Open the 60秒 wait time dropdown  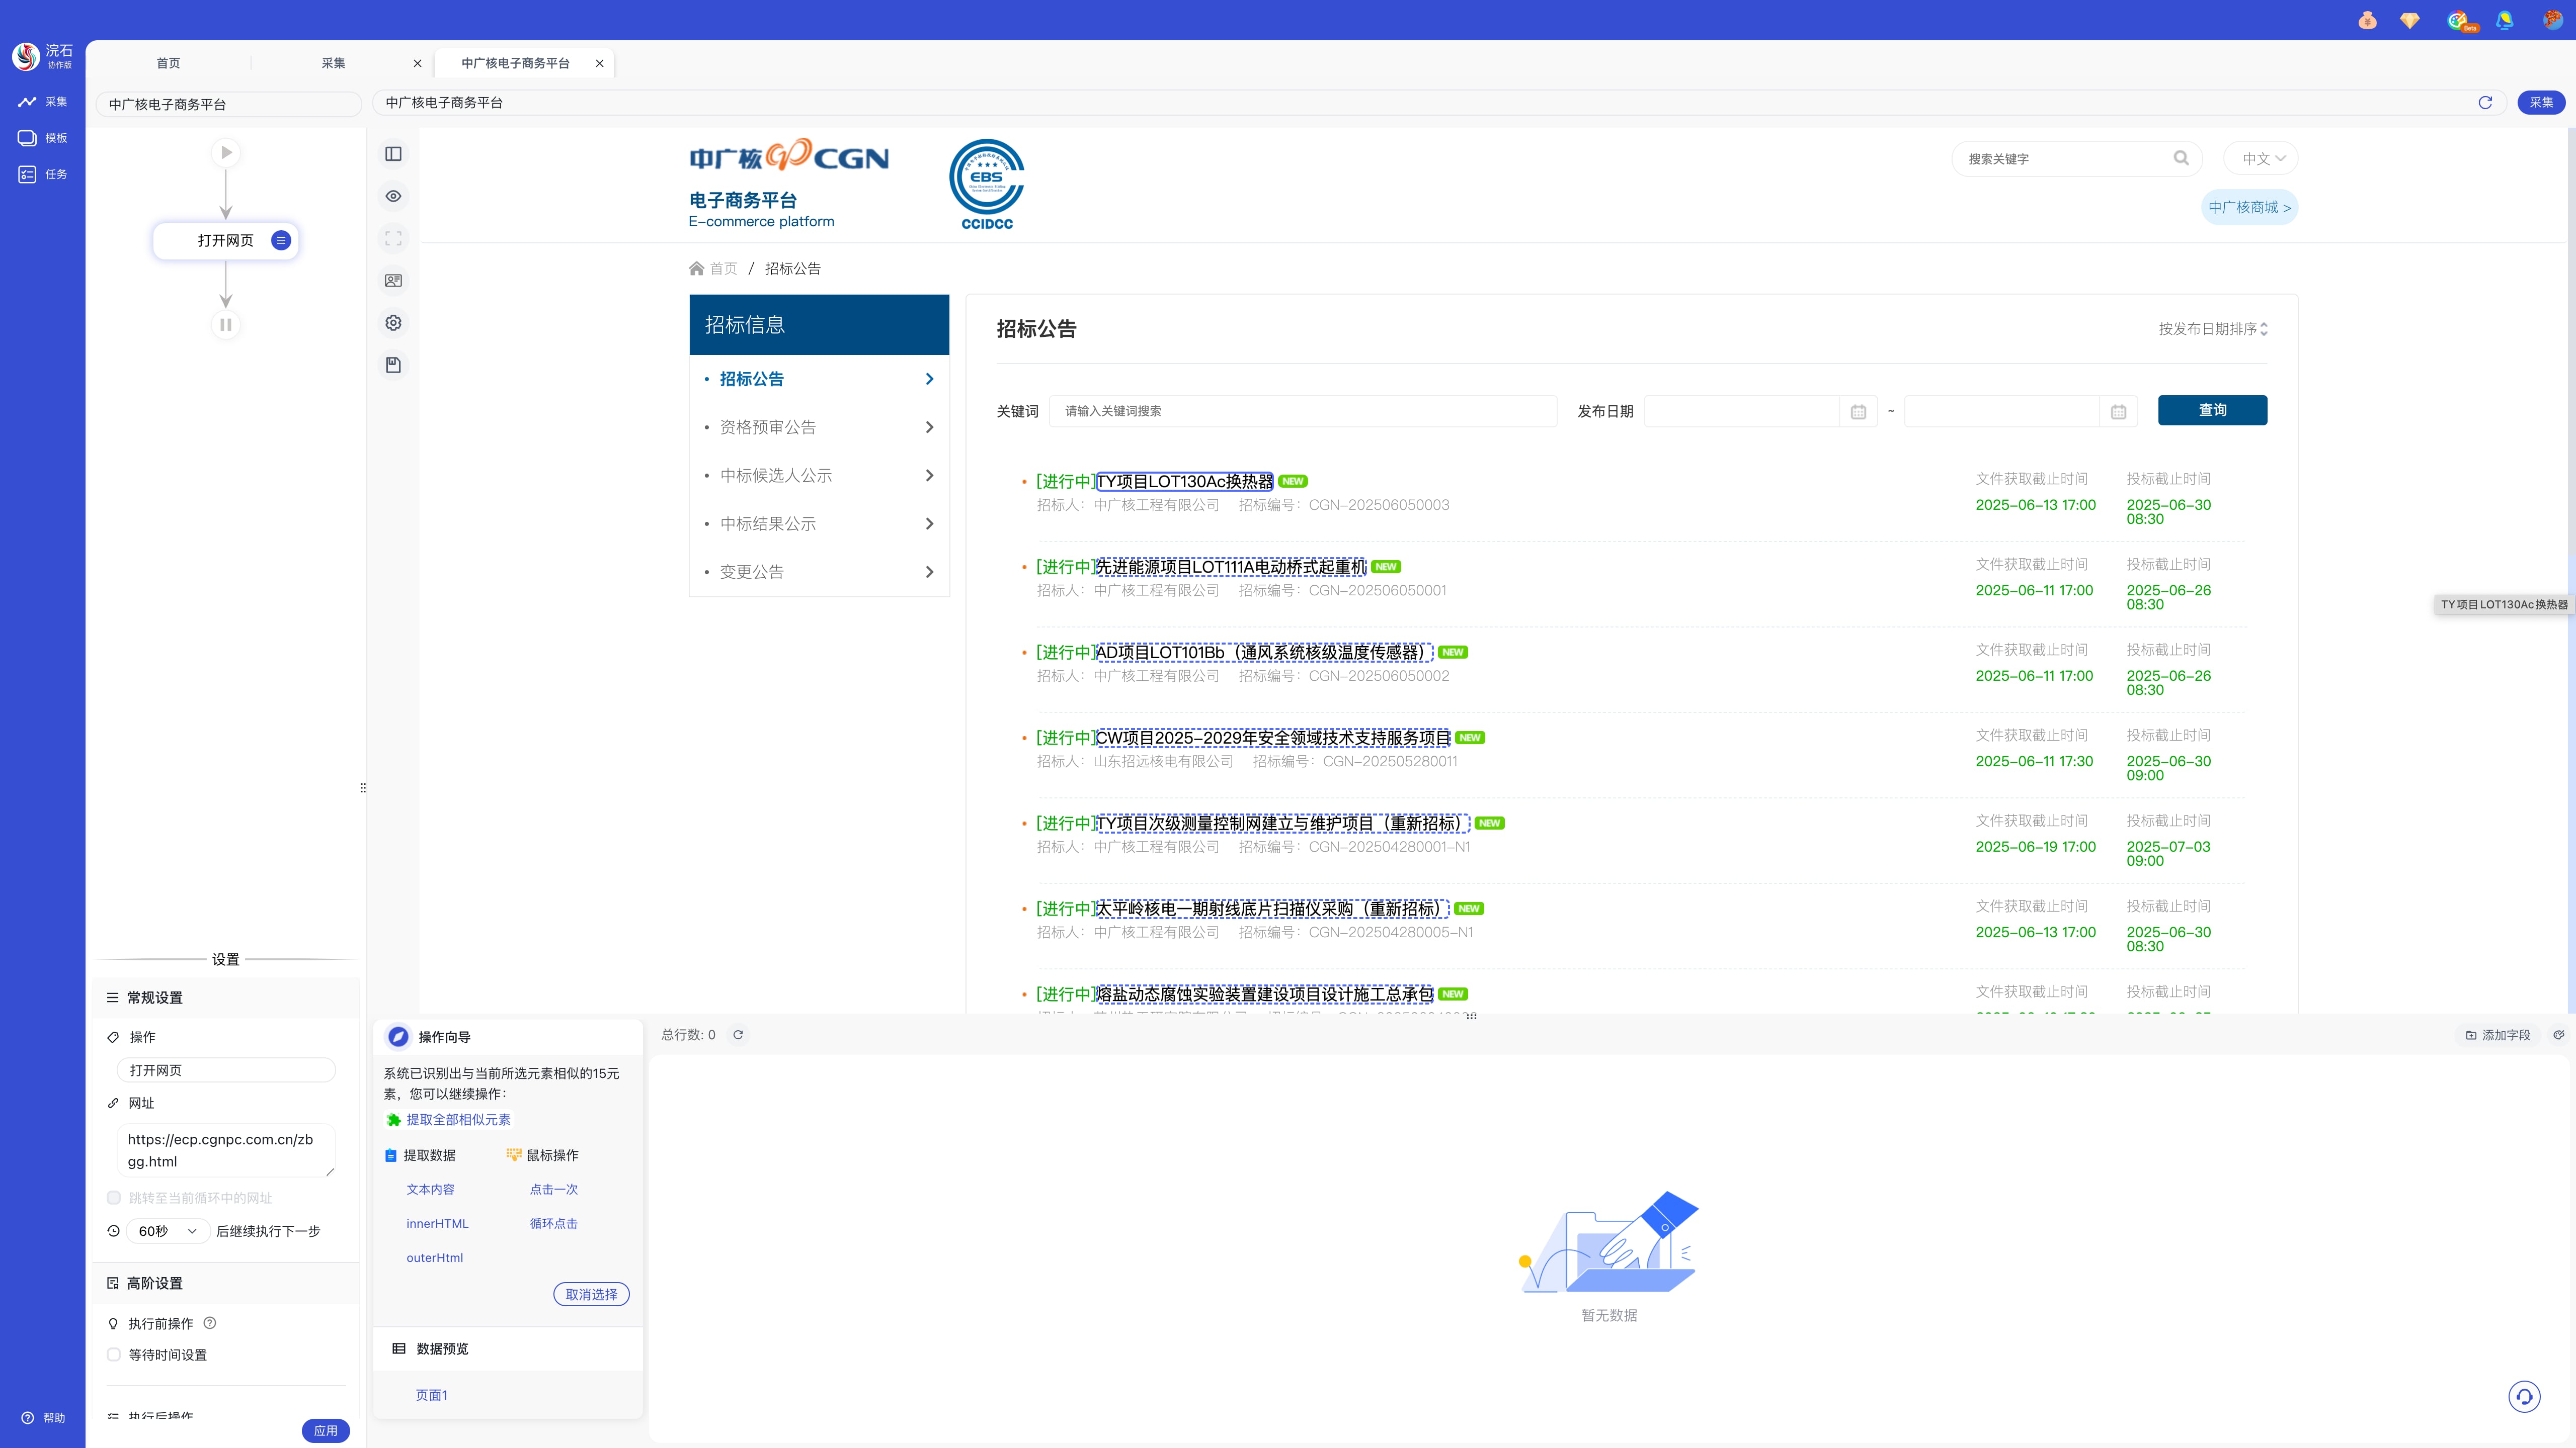point(168,1231)
